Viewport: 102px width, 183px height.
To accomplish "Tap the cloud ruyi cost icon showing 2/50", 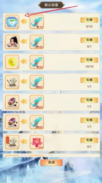I will point(37,62).
